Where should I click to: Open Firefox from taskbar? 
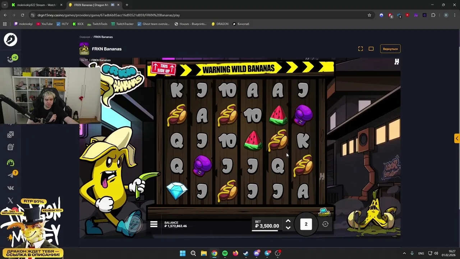[x=235, y=253]
